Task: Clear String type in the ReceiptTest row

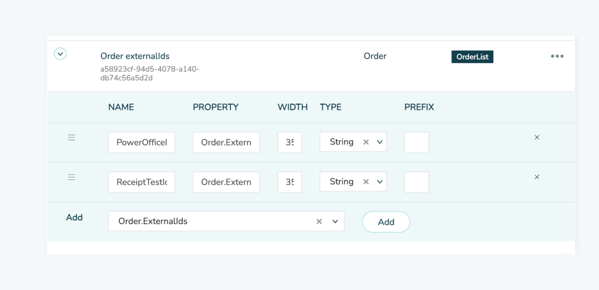Action: 366,182
